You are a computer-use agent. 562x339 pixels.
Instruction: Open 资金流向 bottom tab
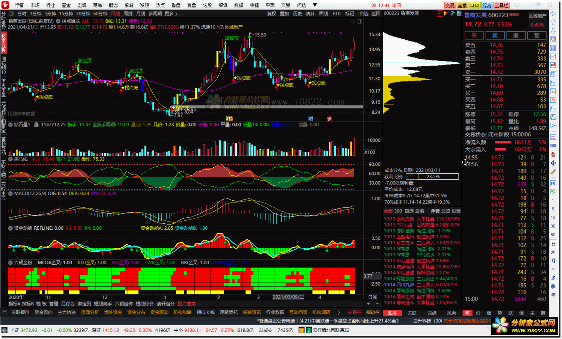click(x=43, y=312)
